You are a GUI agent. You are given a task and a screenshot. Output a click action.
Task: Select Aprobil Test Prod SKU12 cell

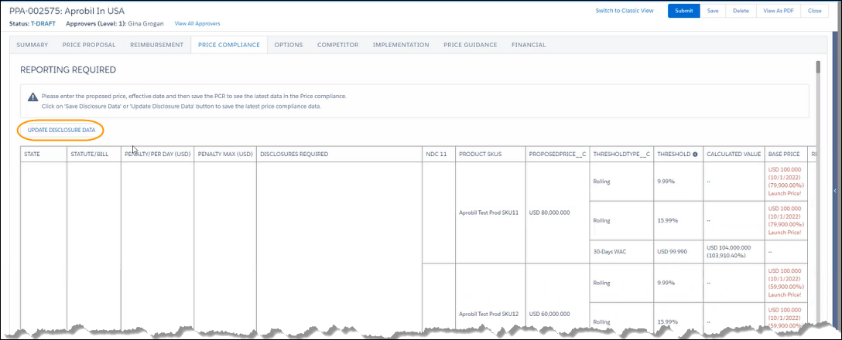(x=488, y=314)
